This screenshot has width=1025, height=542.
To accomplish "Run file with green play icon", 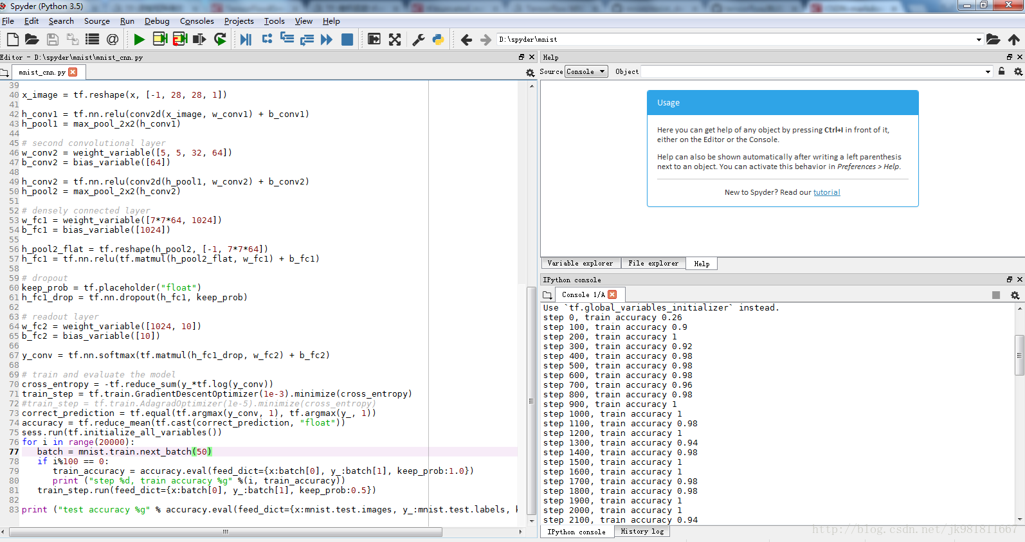I will tap(139, 39).
